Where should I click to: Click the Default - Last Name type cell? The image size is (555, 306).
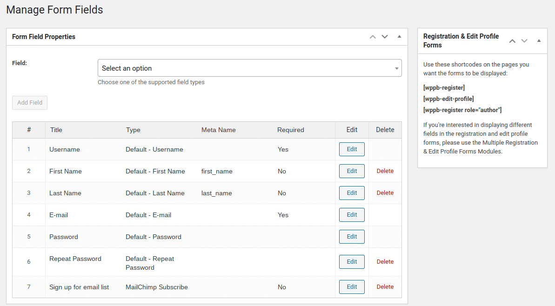click(x=155, y=193)
